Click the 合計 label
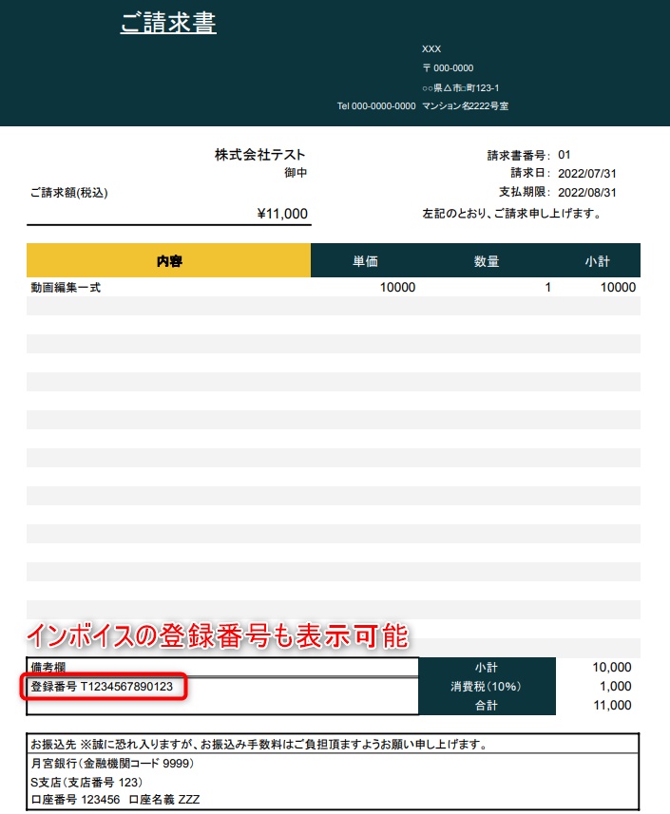 tap(487, 706)
